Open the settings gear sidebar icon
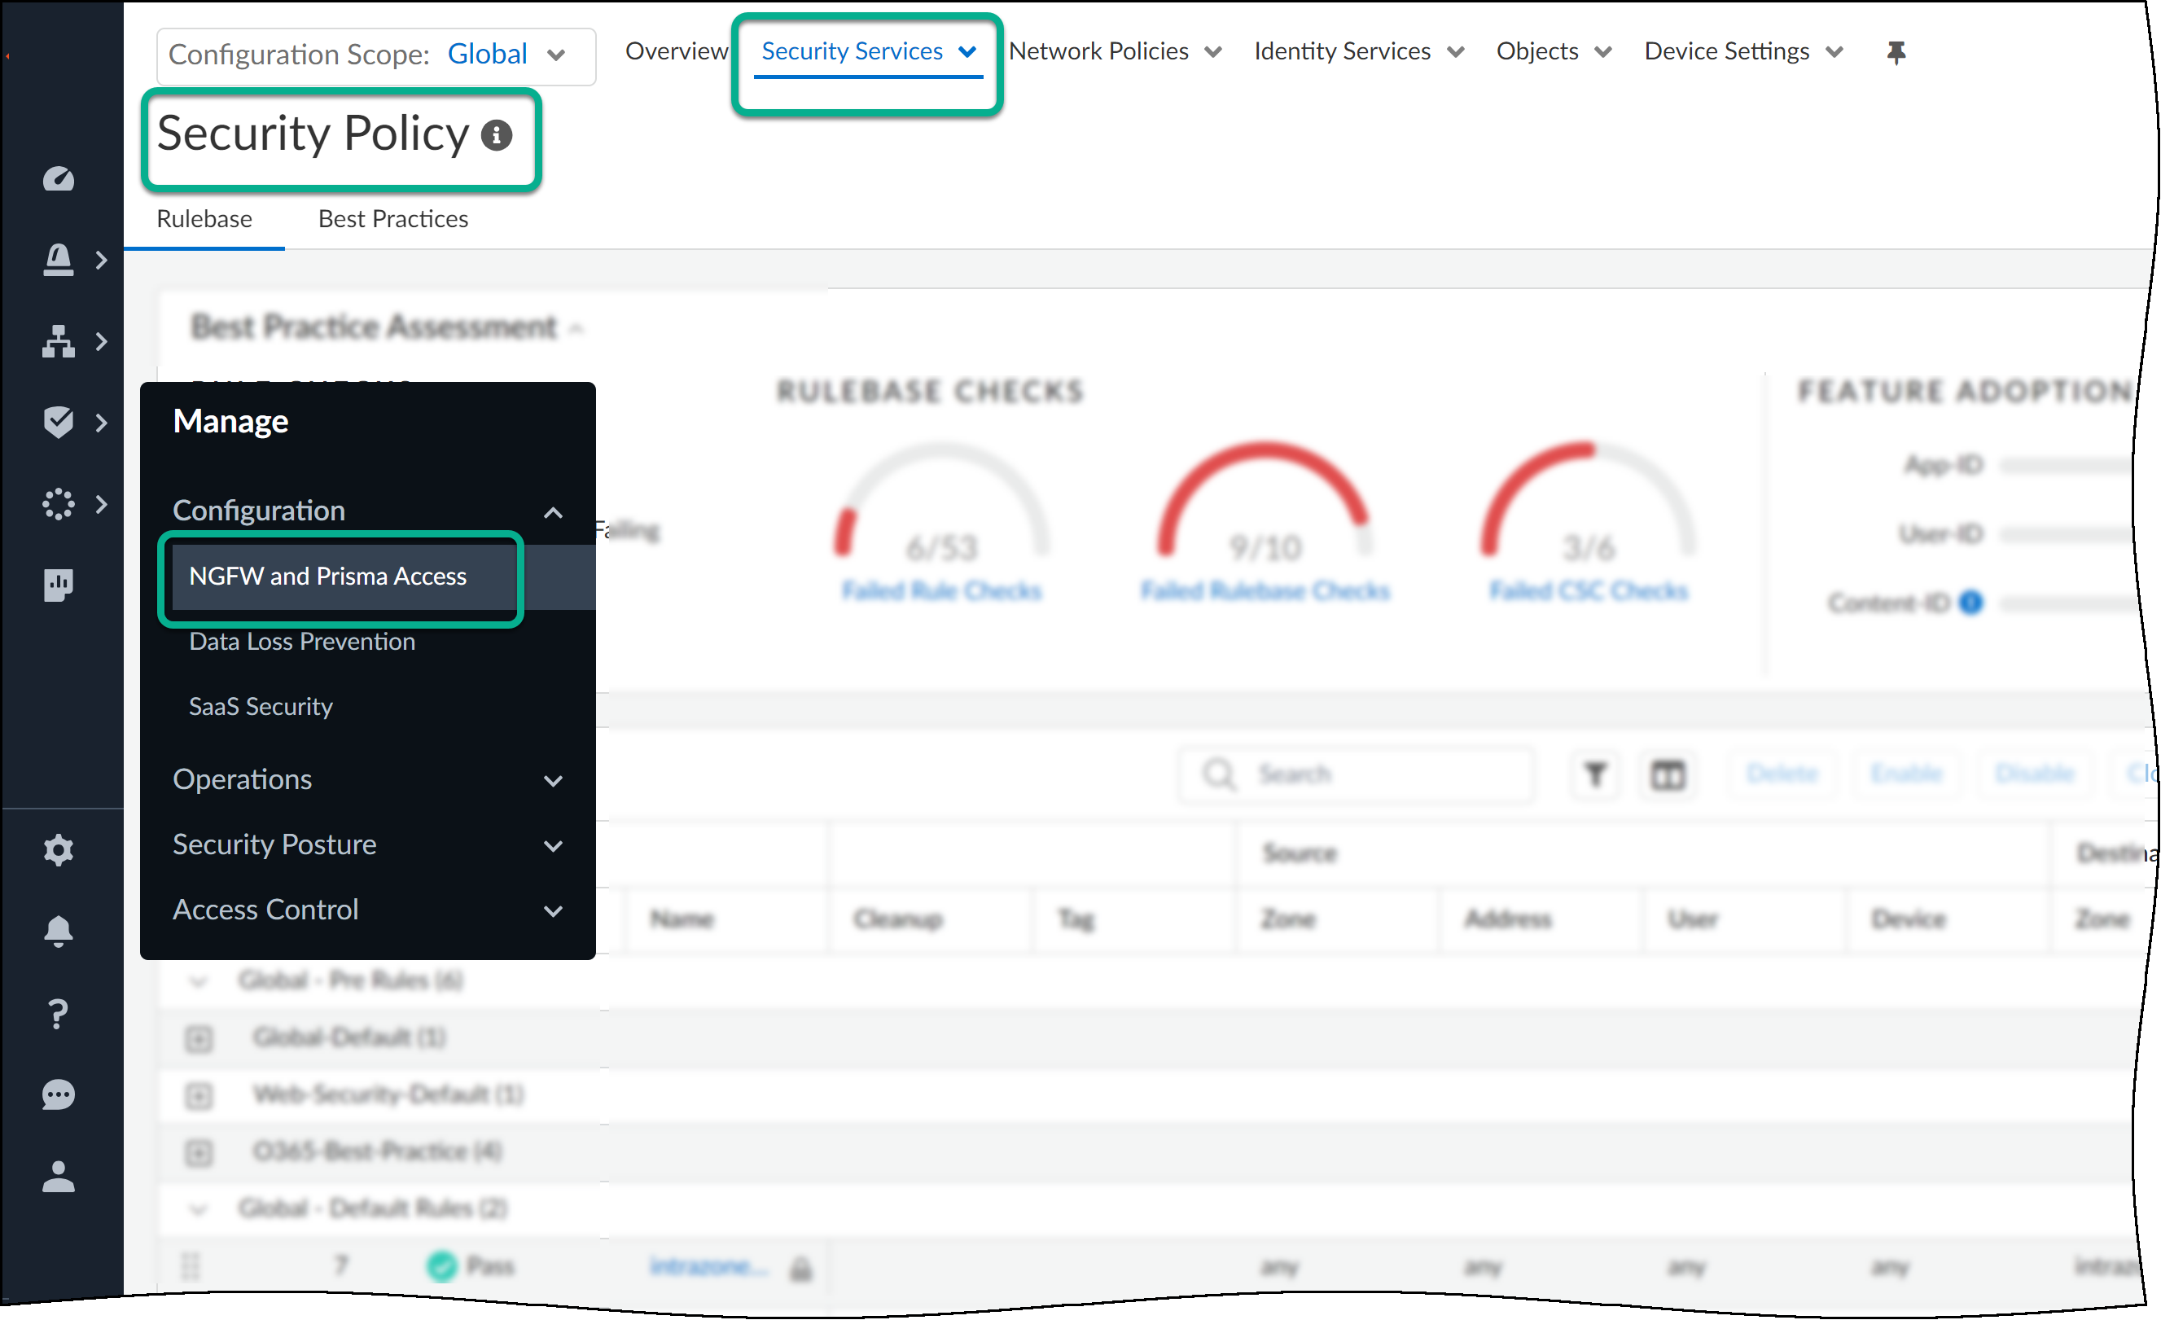Screen dimensions: 2161x1320 click(x=58, y=849)
